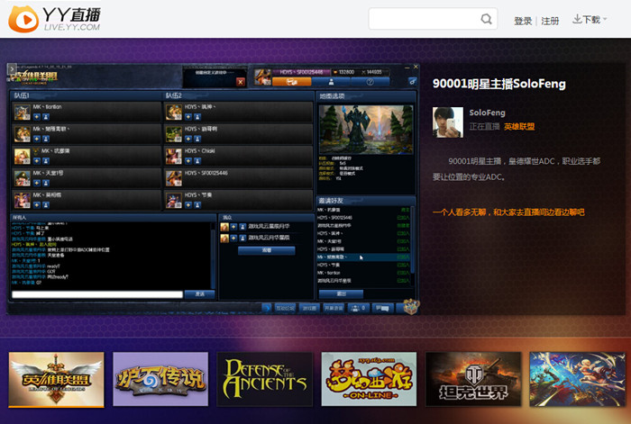Screen dimensions: 631x424
Task: Open the SoloFeng streamer name link
Action: click(x=487, y=113)
